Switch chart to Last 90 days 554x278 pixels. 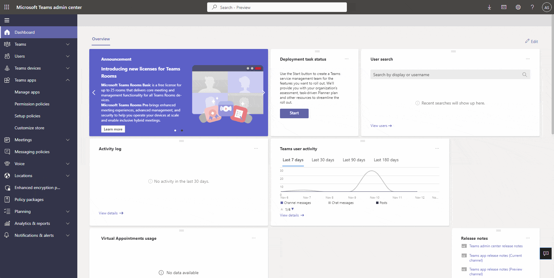tap(354, 160)
